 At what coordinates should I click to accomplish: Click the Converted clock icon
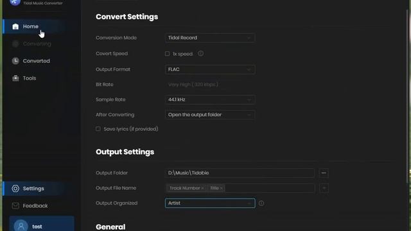[x=15, y=61]
